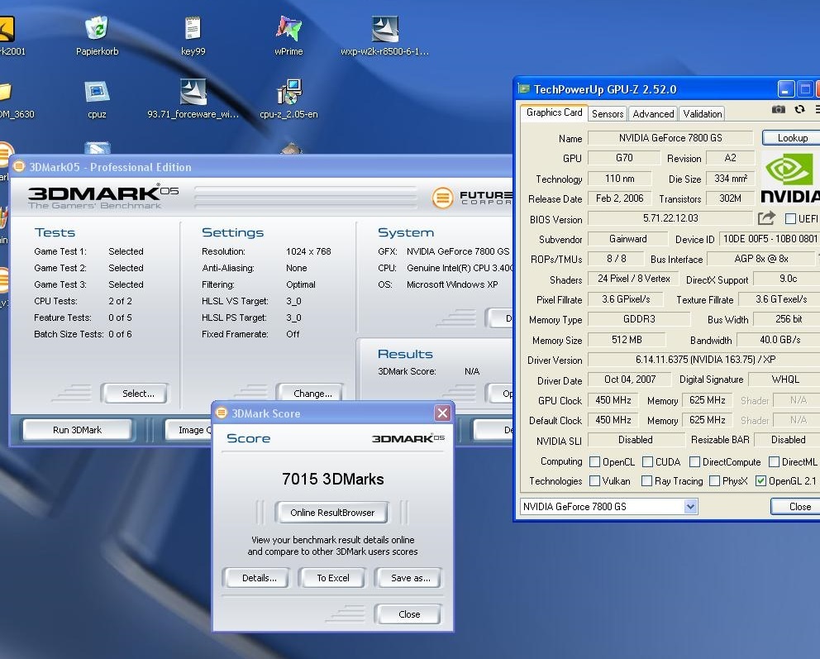The height and width of the screenshot is (659, 820).
Task: Click the Online ResultBrowser button
Action: click(332, 513)
